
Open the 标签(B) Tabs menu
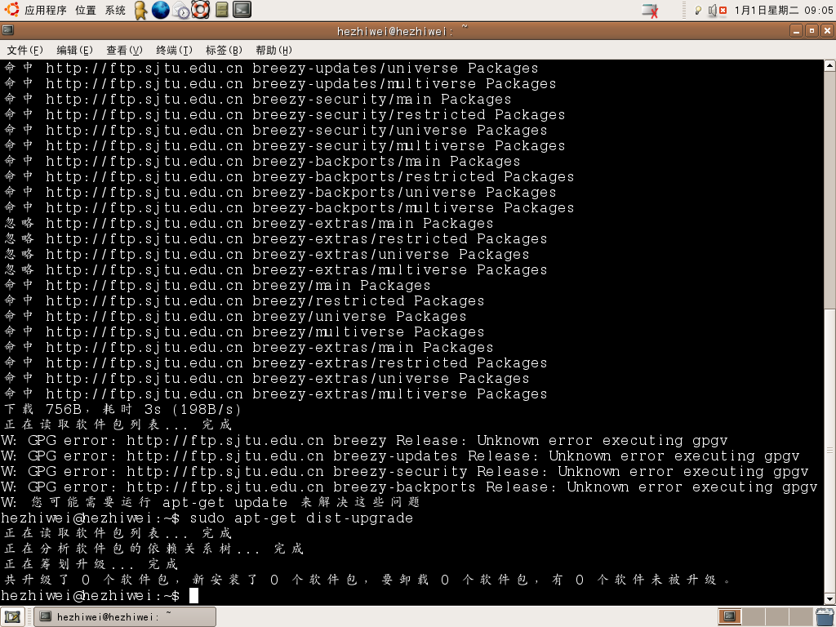[224, 50]
